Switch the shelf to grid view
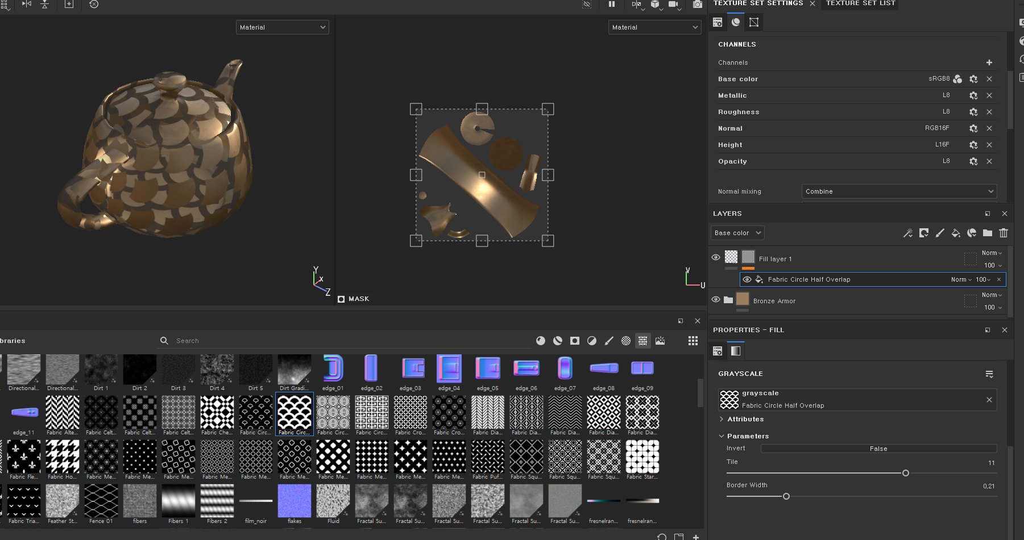Screen dimensions: 1024x540 click(693, 341)
